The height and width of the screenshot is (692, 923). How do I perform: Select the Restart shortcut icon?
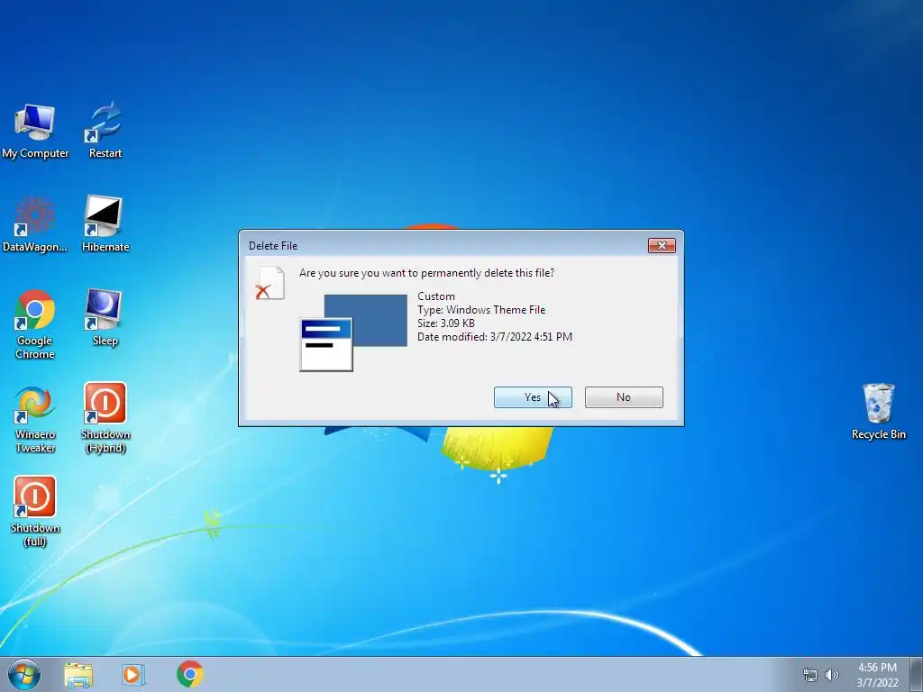pyautogui.click(x=105, y=131)
